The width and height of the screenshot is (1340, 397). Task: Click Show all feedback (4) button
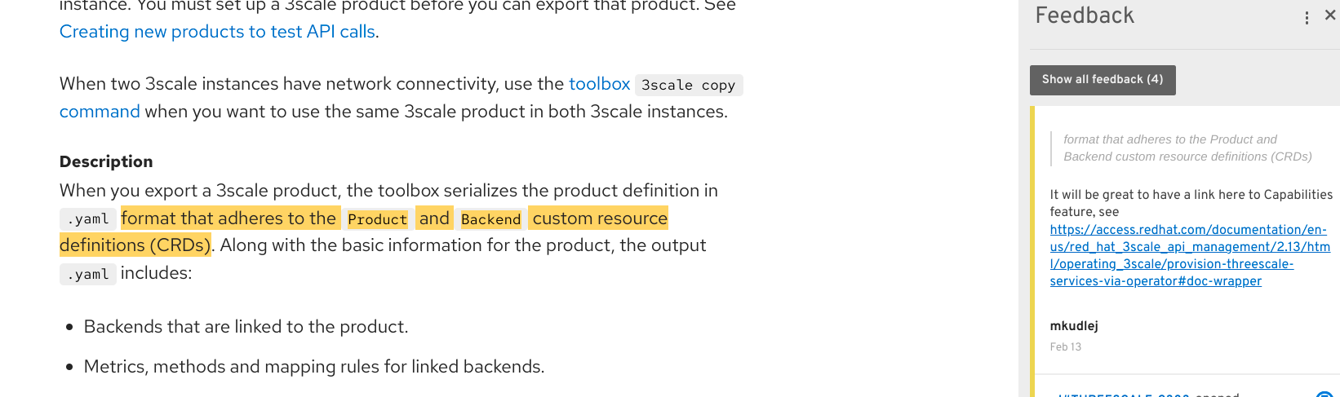tap(1102, 80)
